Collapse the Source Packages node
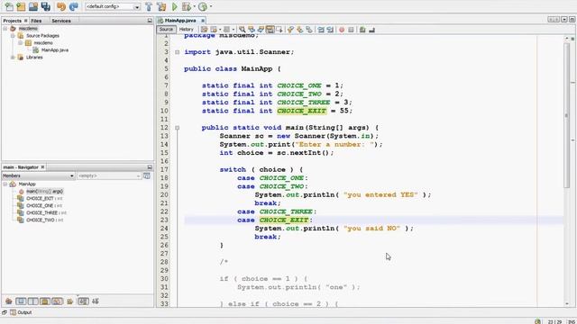This screenshot has width=577, height=324. [x=13, y=36]
